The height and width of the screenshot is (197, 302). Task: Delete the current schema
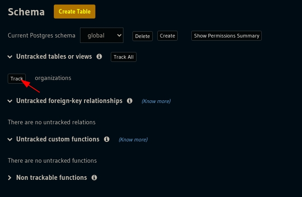coord(142,36)
